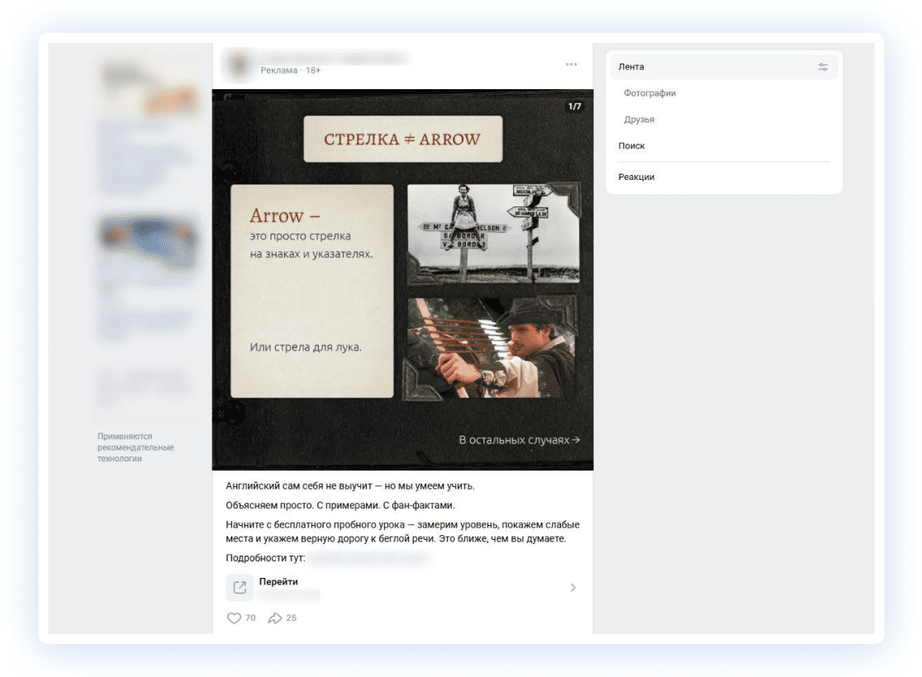Open the post options three-dot menu
This screenshot has width=922, height=677.
(x=572, y=64)
